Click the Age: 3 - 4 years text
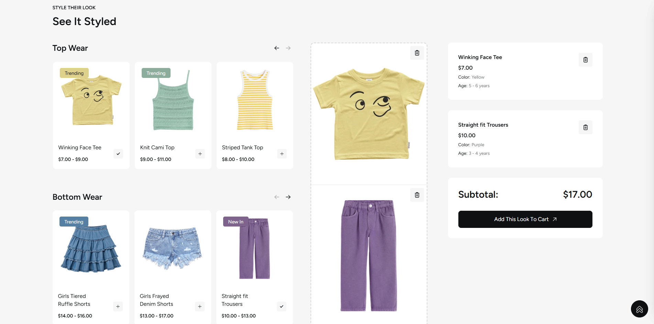This screenshot has width=654, height=324. point(474,153)
